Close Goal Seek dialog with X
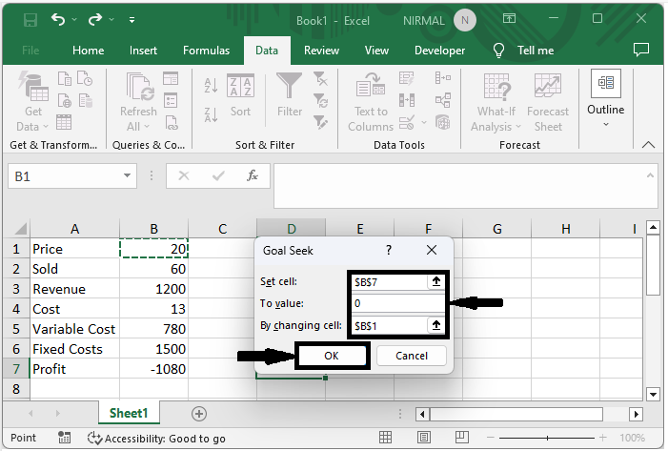Image resolution: width=668 pixels, height=451 pixels. pyautogui.click(x=432, y=250)
